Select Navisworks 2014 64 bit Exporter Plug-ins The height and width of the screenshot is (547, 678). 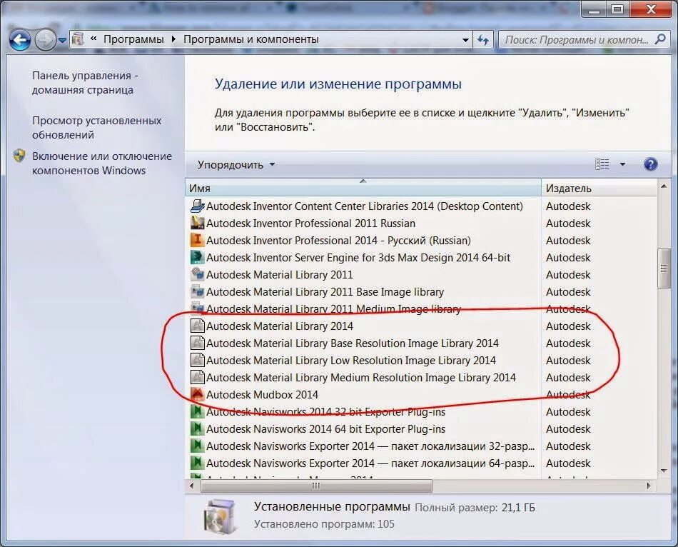326,429
